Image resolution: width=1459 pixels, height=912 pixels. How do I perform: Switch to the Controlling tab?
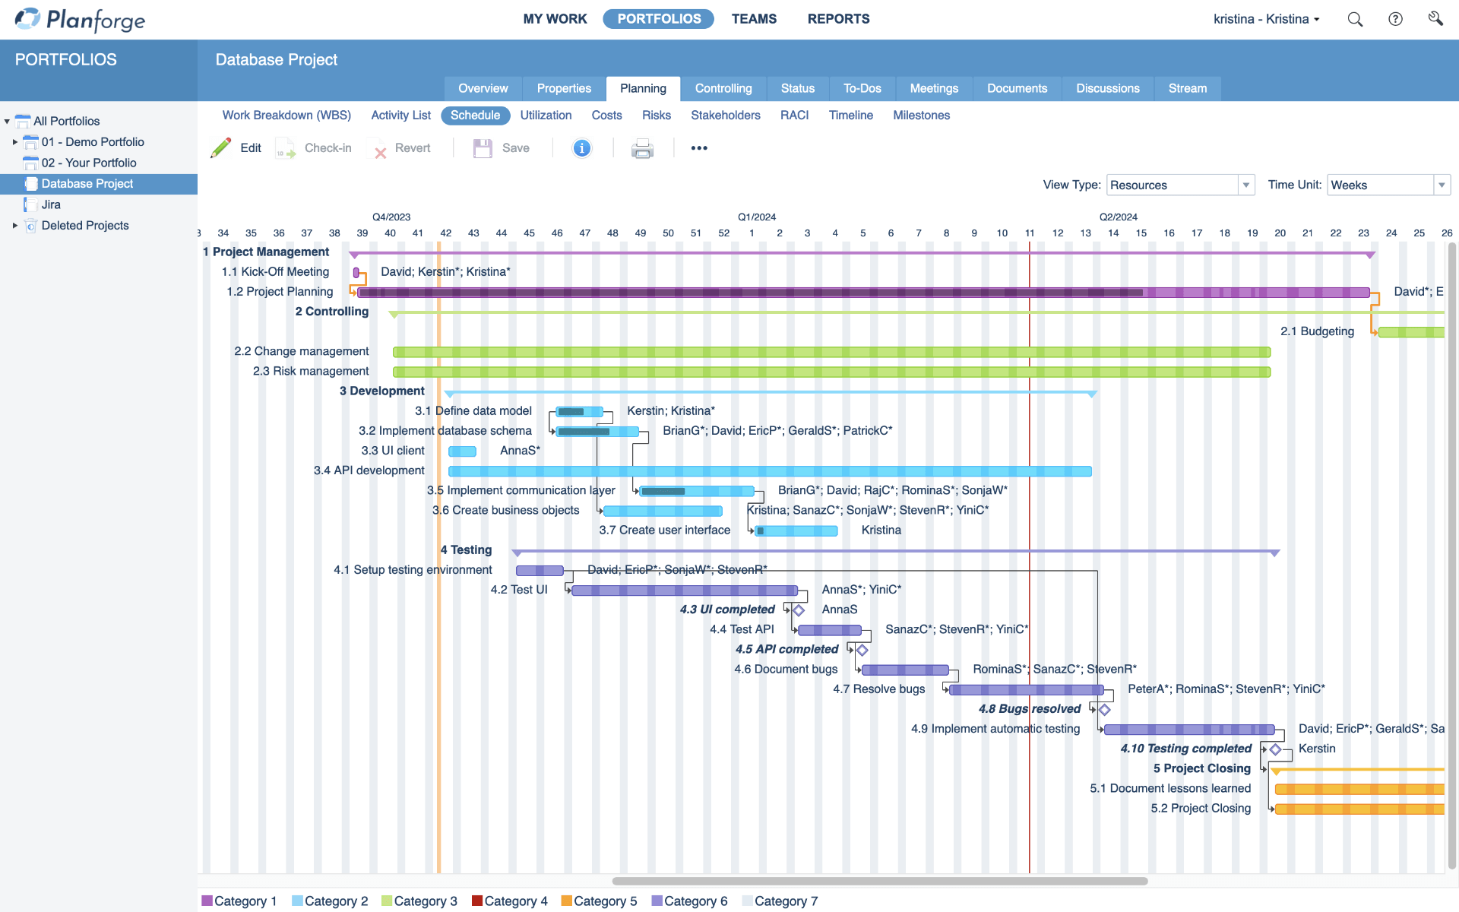pos(723,88)
